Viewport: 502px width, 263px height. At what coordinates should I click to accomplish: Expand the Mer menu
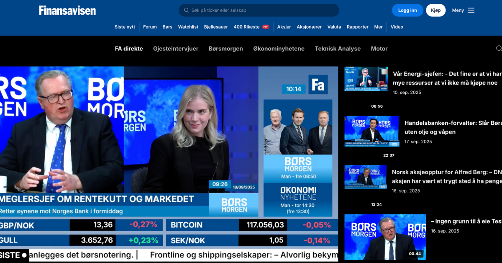click(x=378, y=27)
